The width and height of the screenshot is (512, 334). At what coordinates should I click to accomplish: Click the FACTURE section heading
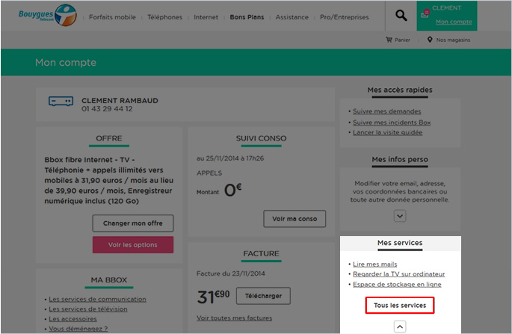[261, 254]
